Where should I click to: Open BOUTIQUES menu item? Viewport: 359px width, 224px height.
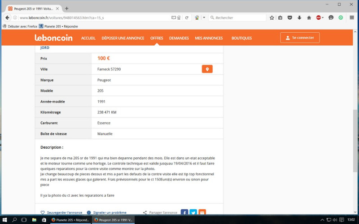pyautogui.click(x=241, y=38)
